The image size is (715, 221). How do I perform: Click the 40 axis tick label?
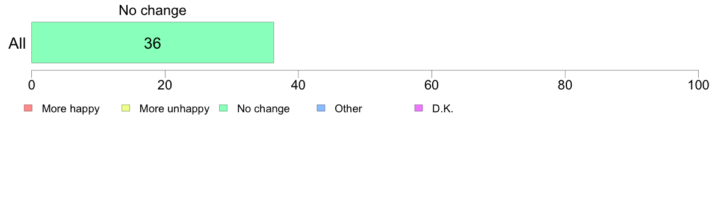click(299, 84)
